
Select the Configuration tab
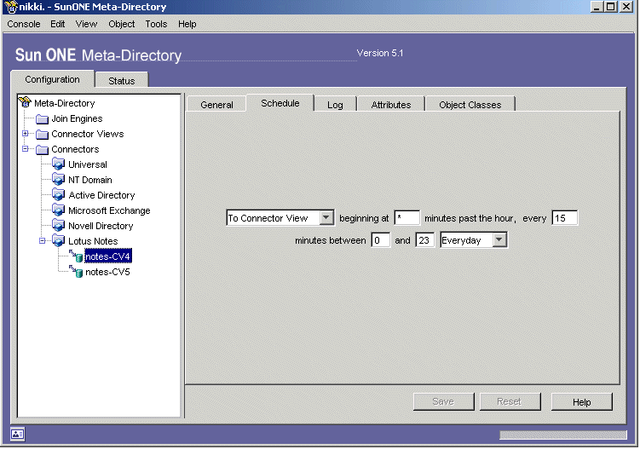[x=52, y=79]
